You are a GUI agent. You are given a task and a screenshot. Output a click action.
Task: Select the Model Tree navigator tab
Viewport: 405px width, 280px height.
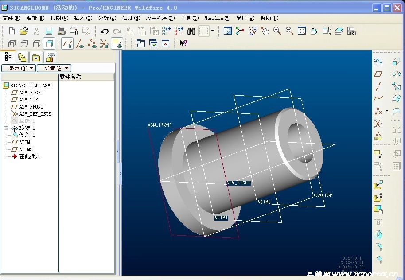[8, 57]
